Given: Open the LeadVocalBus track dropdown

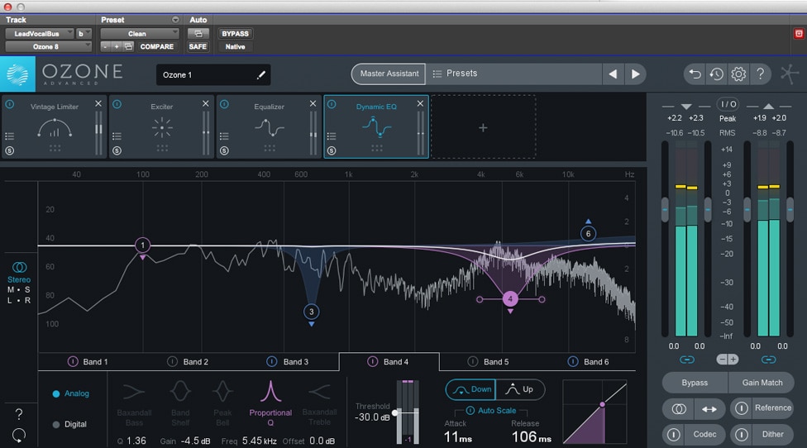Looking at the screenshot, I should coord(40,33).
